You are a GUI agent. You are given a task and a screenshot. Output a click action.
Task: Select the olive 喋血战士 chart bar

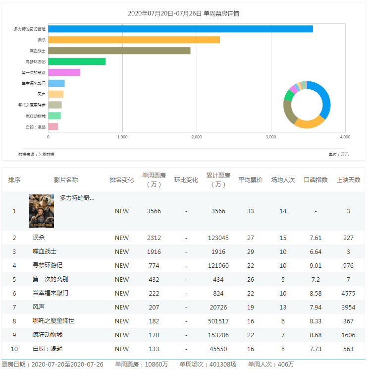pyautogui.click(x=119, y=51)
